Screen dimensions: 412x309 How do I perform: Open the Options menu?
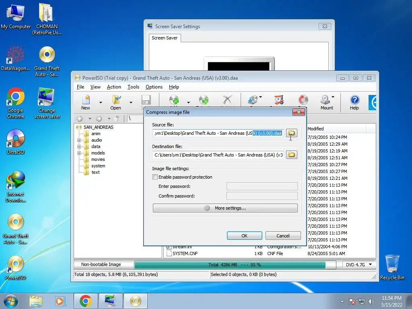pos(154,87)
